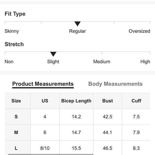Click the Stretch triangle marker at Slight
Image resolution: width=155 pixels, height=155 pixels.
53,54
